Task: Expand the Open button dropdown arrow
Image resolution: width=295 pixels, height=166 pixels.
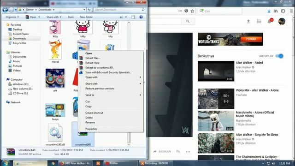Action: [x=39, y=17]
